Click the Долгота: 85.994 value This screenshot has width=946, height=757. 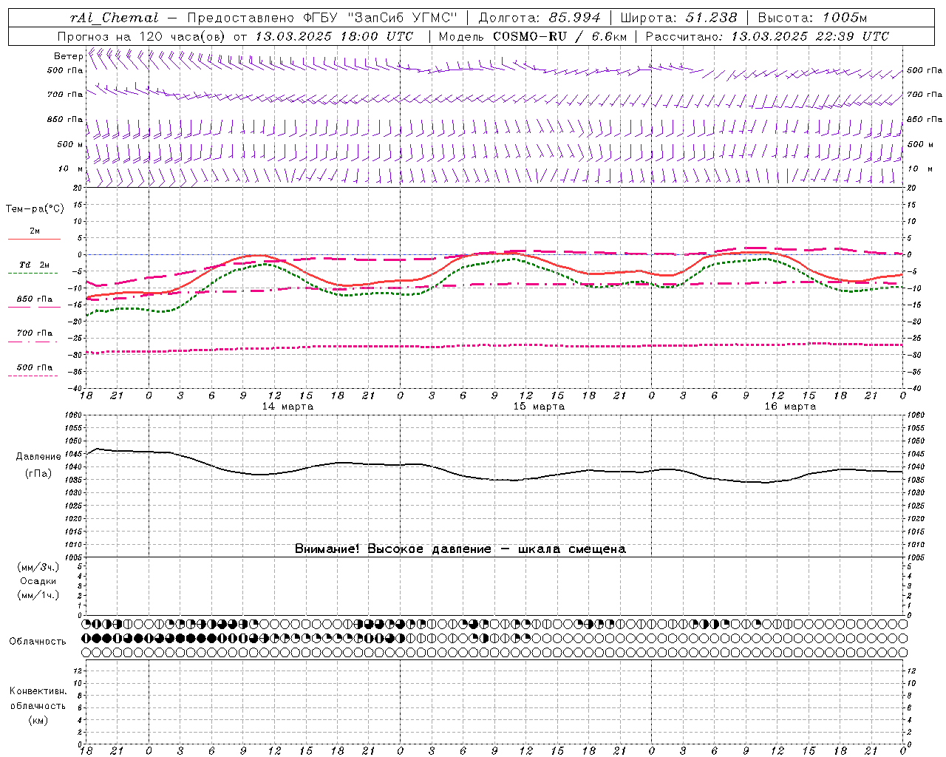coord(540,18)
